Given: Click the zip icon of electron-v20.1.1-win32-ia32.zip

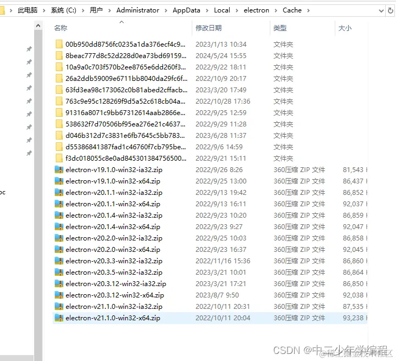Looking at the screenshot, I should pyautogui.click(x=59, y=192).
